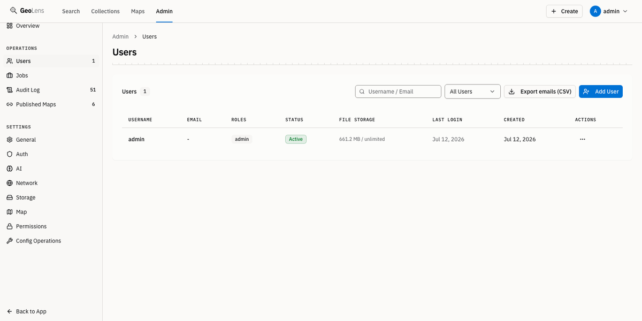Open the Collections tab
The width and height of the screenshot is (642, 321).
[x=105, y=11]
